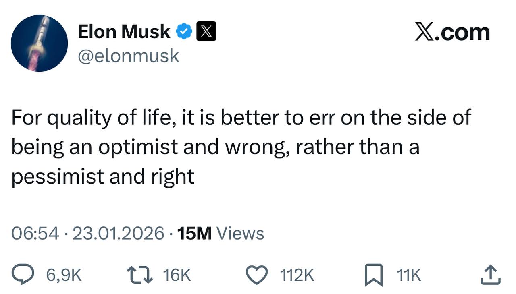This screenshot has width=516, height=294.
Task: Open Elon Musk's profile via display name
Action: coord(124,32)
